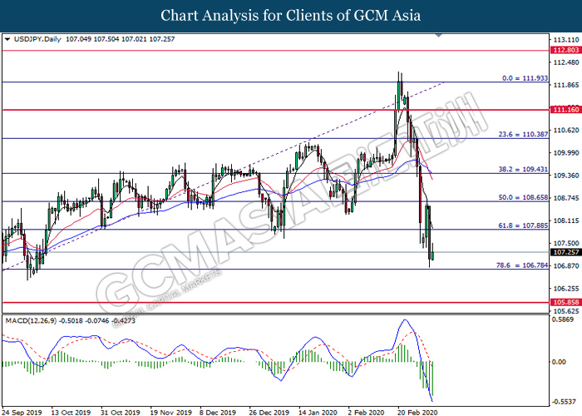
Task: Click the 26 Dec 2019 date marker
Action: click(269, 411)
